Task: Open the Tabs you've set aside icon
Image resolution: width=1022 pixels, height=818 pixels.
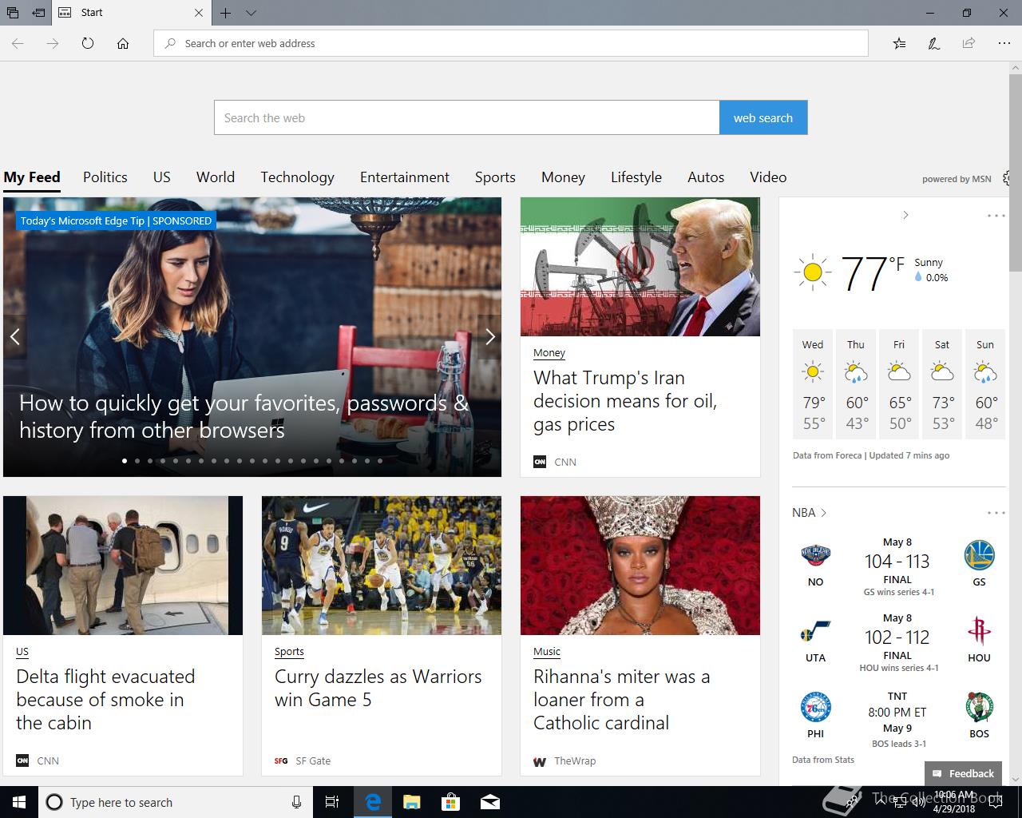Action: click(x=13, y=13)
